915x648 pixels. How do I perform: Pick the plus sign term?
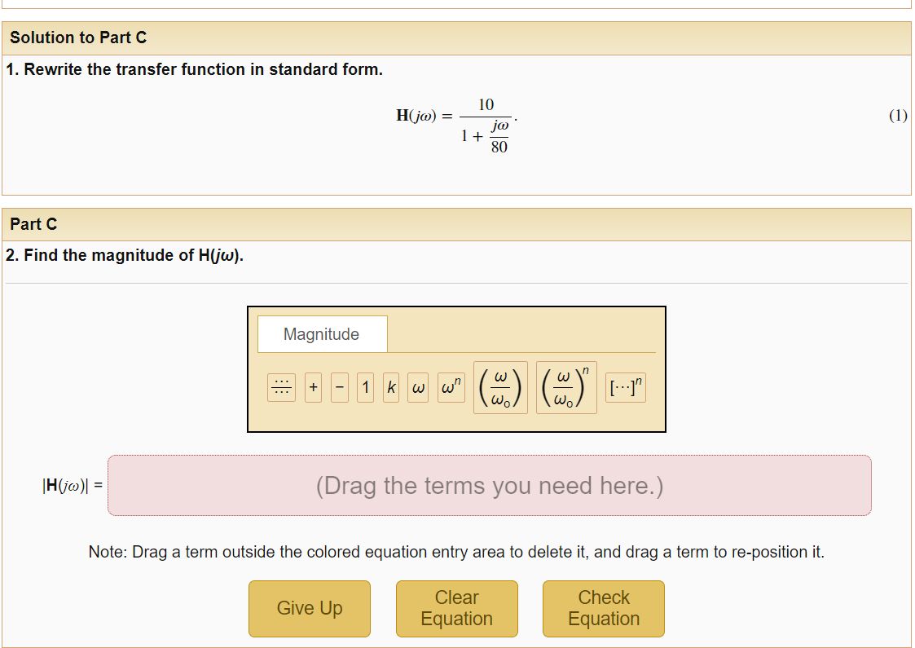(312, 387)
